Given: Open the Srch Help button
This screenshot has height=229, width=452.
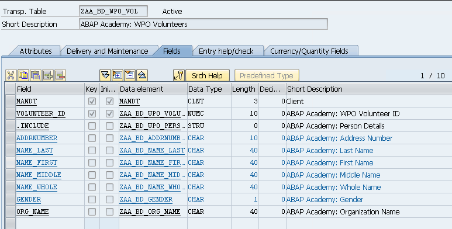Looking at the screenshot, I should tap(208, 75).
